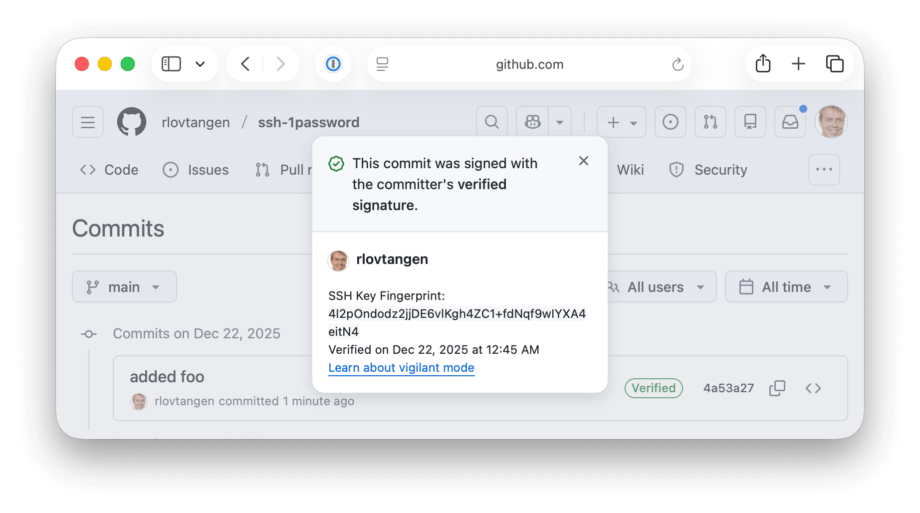Image resolution: width=920 pixels, height=513 pixels.
Task: Close the signature verification popup
Action: [583, 161]
